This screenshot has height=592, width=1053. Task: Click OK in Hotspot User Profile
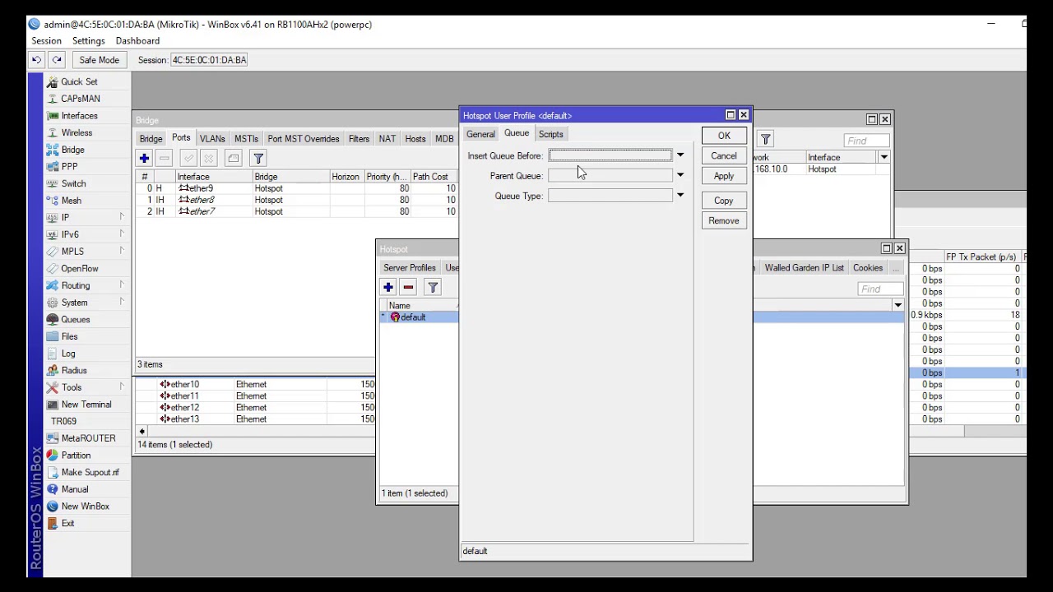pos(724,136)
